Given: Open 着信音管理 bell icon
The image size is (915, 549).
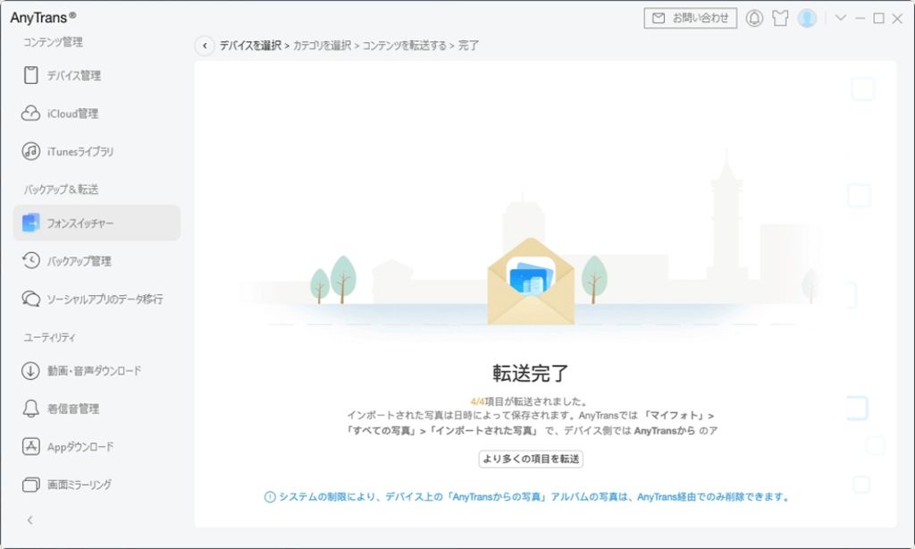Looking at the screenshot, I should tap(31, 409).
